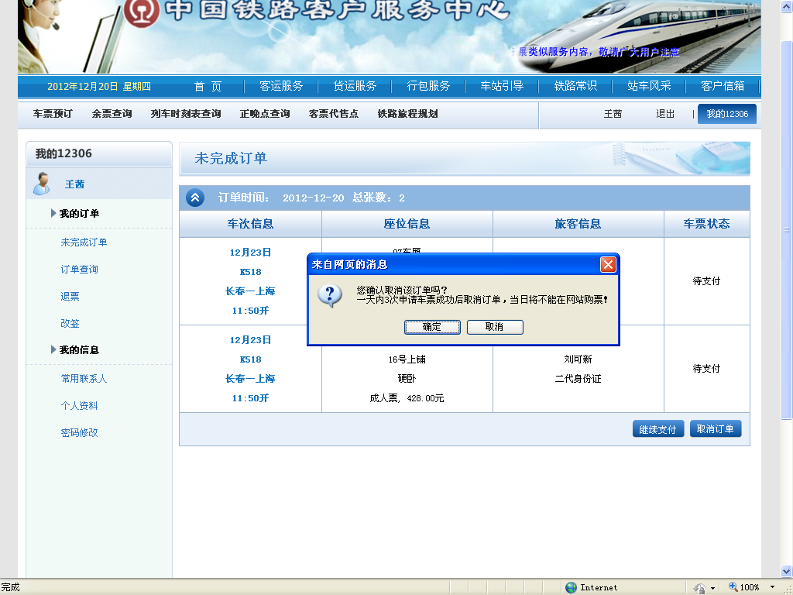Open 订单查询 in the sidebar

[x=80, y=269]
